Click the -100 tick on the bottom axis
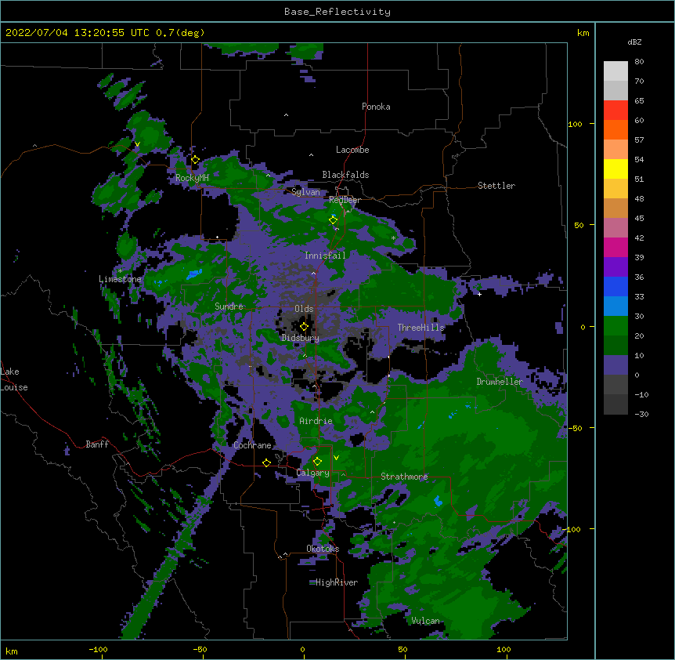Viewport: 675px width, 660px height. click(98, 649)
